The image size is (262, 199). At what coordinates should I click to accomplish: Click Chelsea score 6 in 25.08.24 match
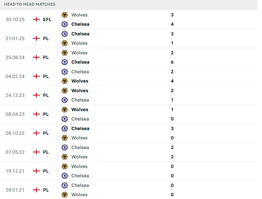(x=172, y=62)
